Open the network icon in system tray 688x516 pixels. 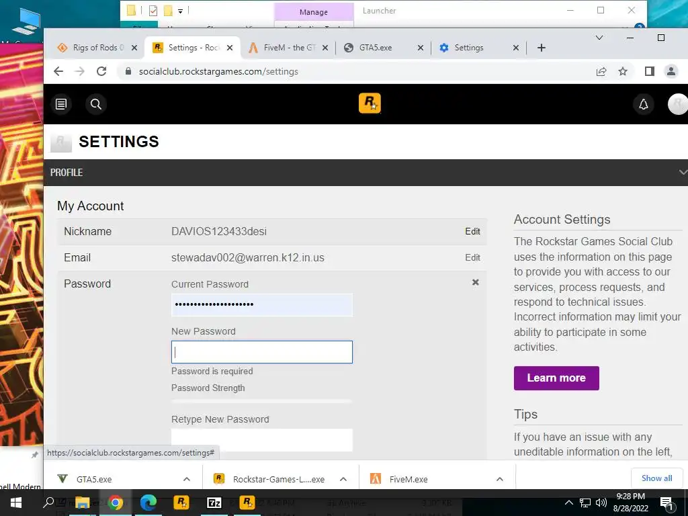click(585, 503)
